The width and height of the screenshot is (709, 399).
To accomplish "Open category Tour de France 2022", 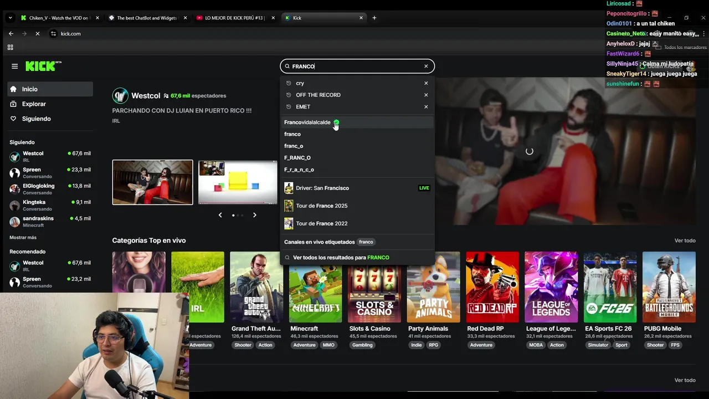I will (357, 223).
